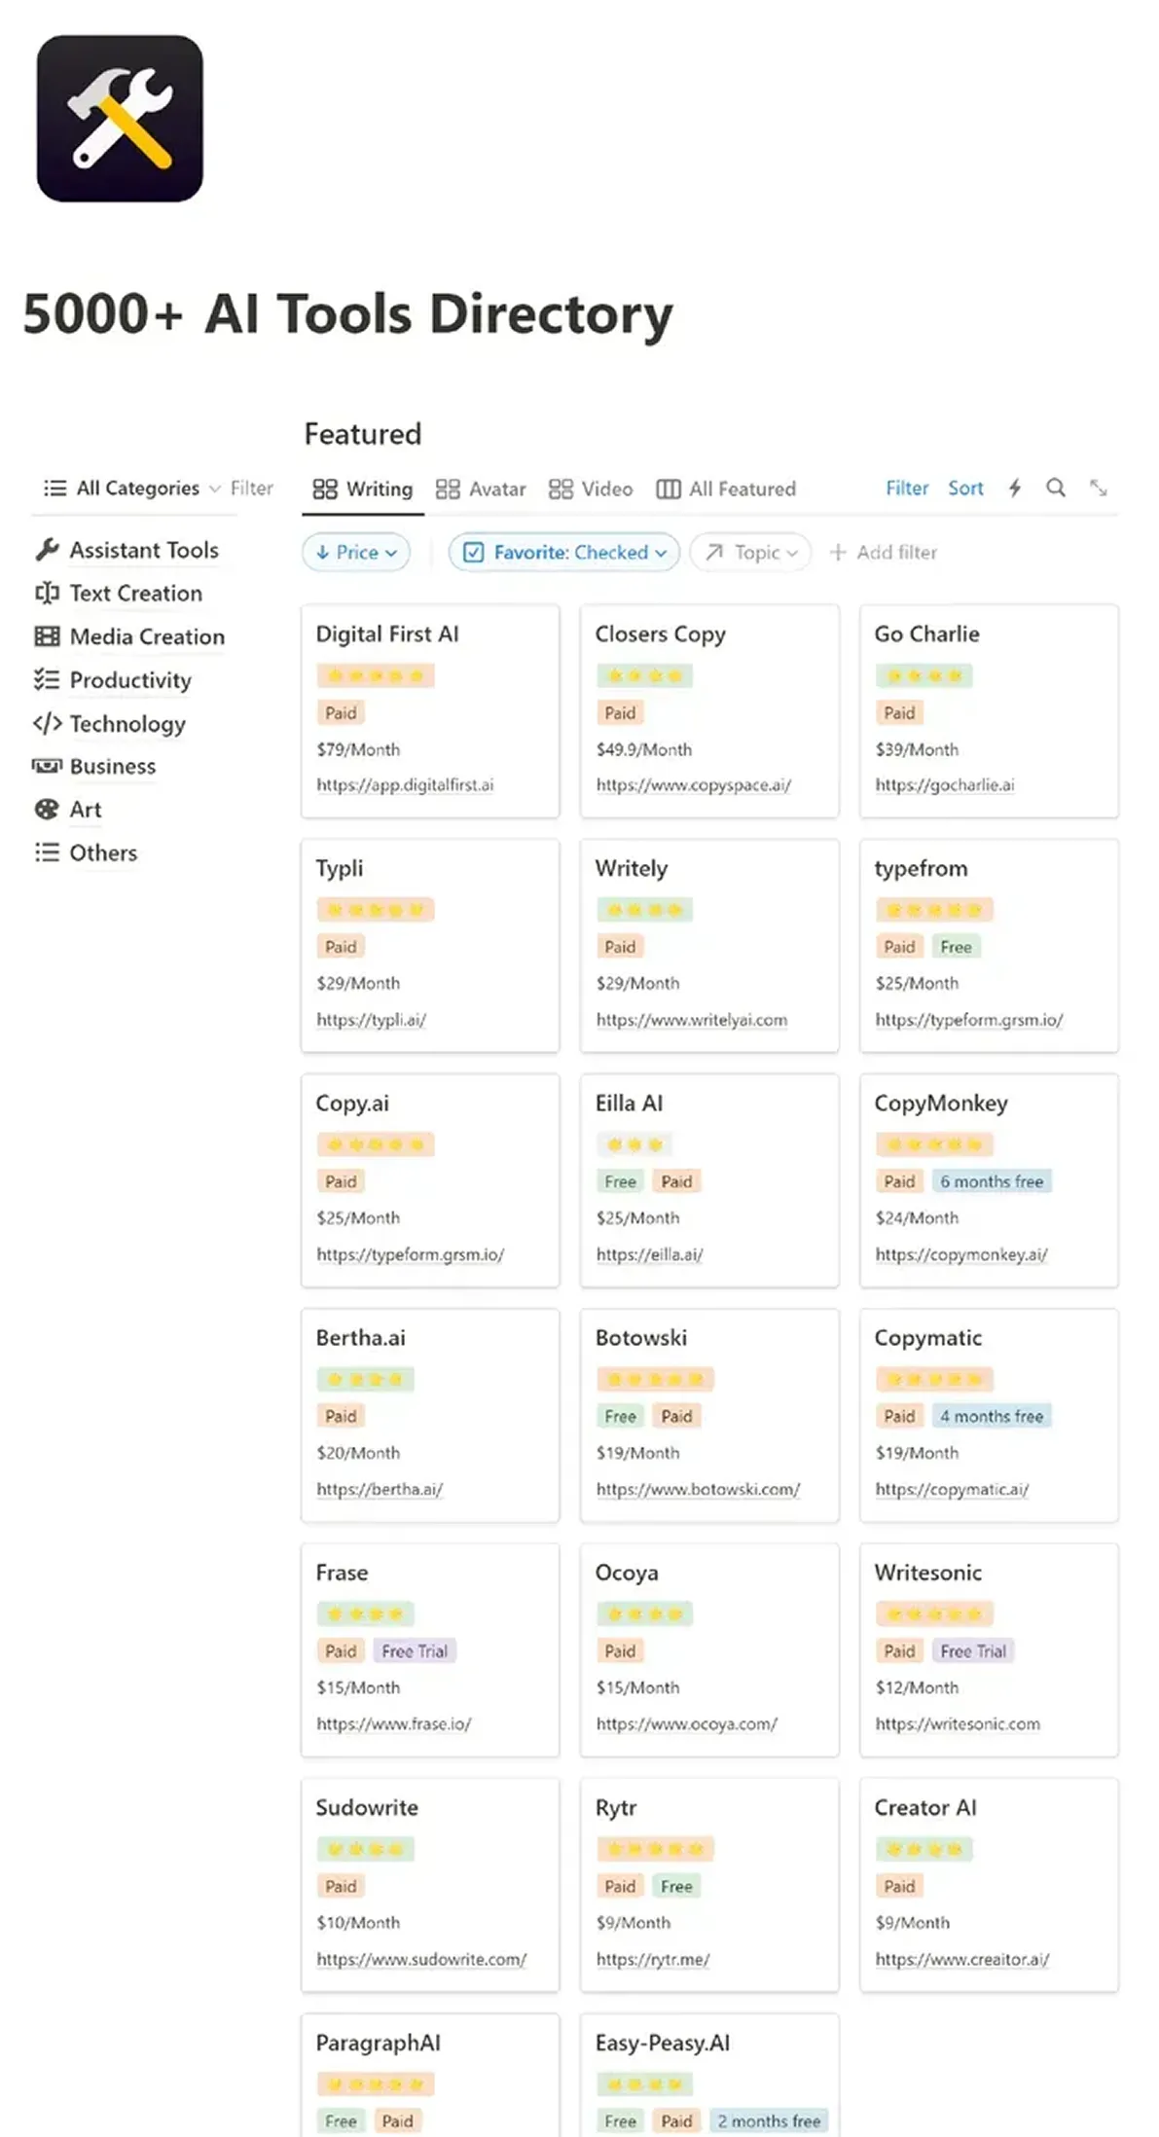Open the ParagraphAI card title
Viewport: 1159px width, 2137px height.
click(378, 2043)
